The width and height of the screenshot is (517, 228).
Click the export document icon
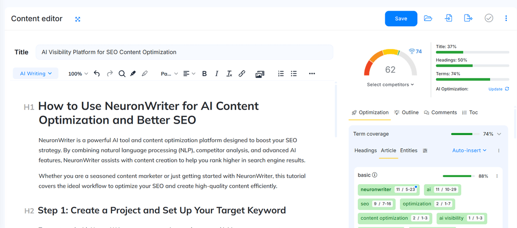click(x=468, y=19)
